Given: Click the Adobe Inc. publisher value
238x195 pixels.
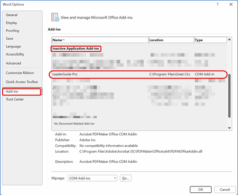Looking at the screenshot, I should point(88,140).
